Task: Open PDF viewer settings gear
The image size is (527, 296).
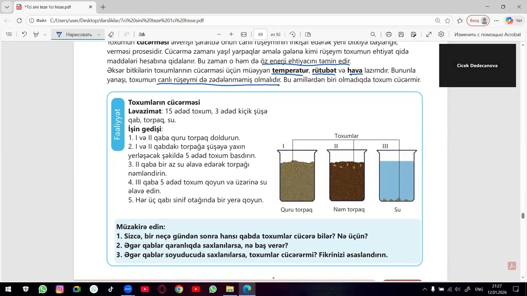Action: click(441, 35)
